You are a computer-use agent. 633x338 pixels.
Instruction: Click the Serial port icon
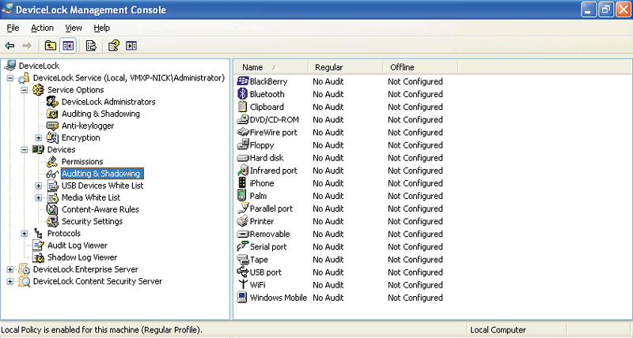242,246
